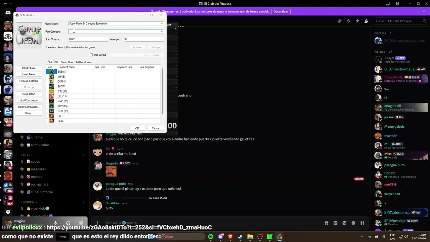Click the gift icon in message bar
The image size is (430, 242).
pyautogui.click(x=326, y=223)
